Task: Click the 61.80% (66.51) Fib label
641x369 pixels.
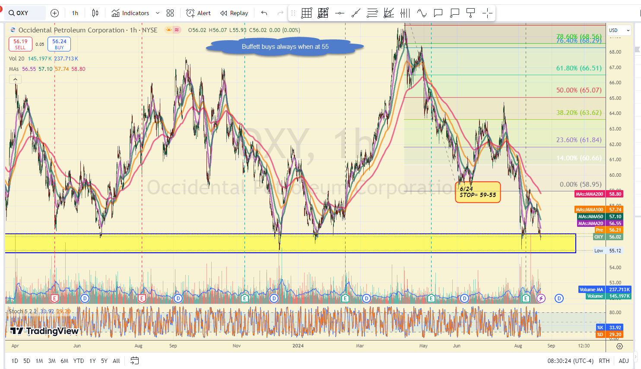Action: pos(579,68)
